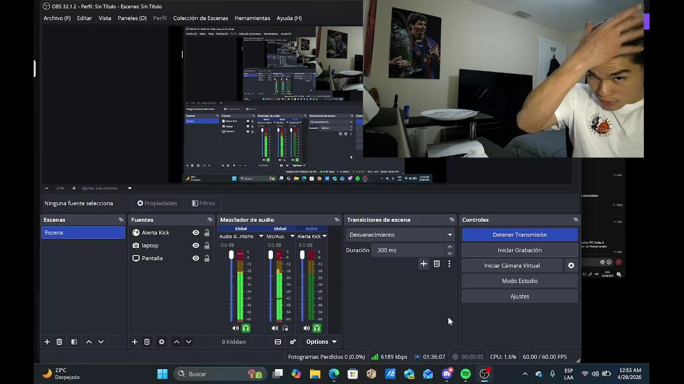Viewport: 684px width, 384px height.
Task: Pop out the Escenas dock panel
Action: tap(121, 220)
